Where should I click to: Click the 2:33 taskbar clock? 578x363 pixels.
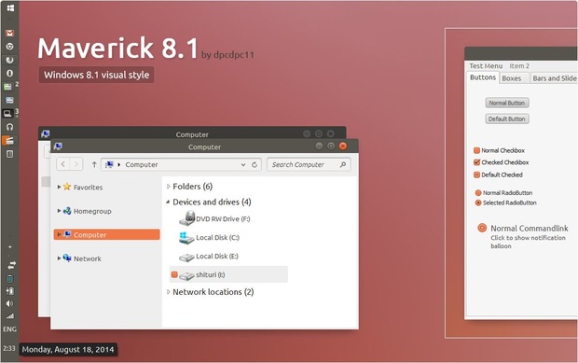9,348
